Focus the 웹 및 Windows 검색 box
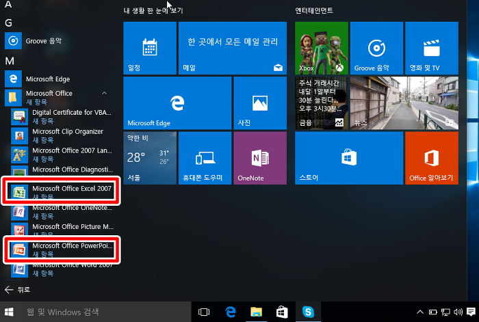Viewport: 479px width, 322px height. pyautogui.click(x=105, y=312)
